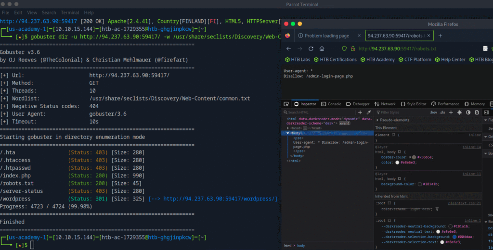
Task: Reload the page with the refresh icon
Action: (x=311, y=49)
